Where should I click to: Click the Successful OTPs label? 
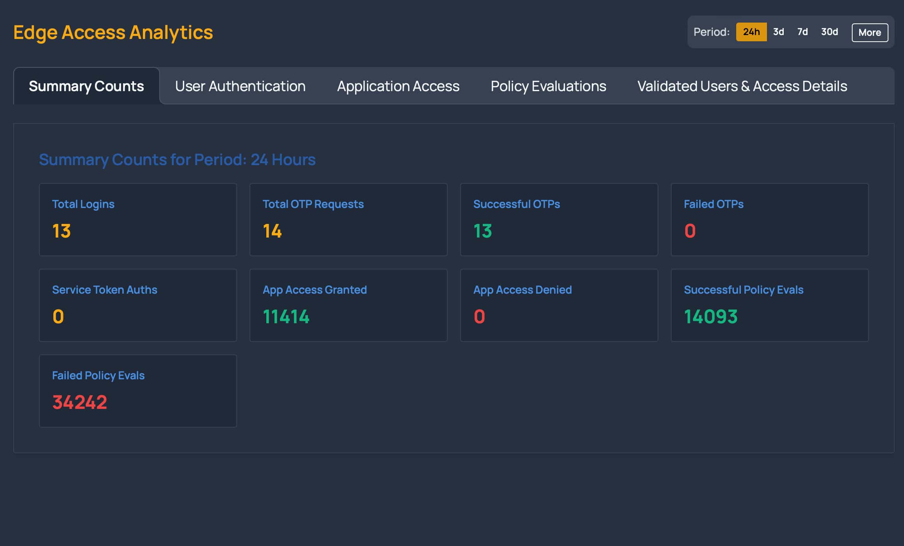[517, 204]
